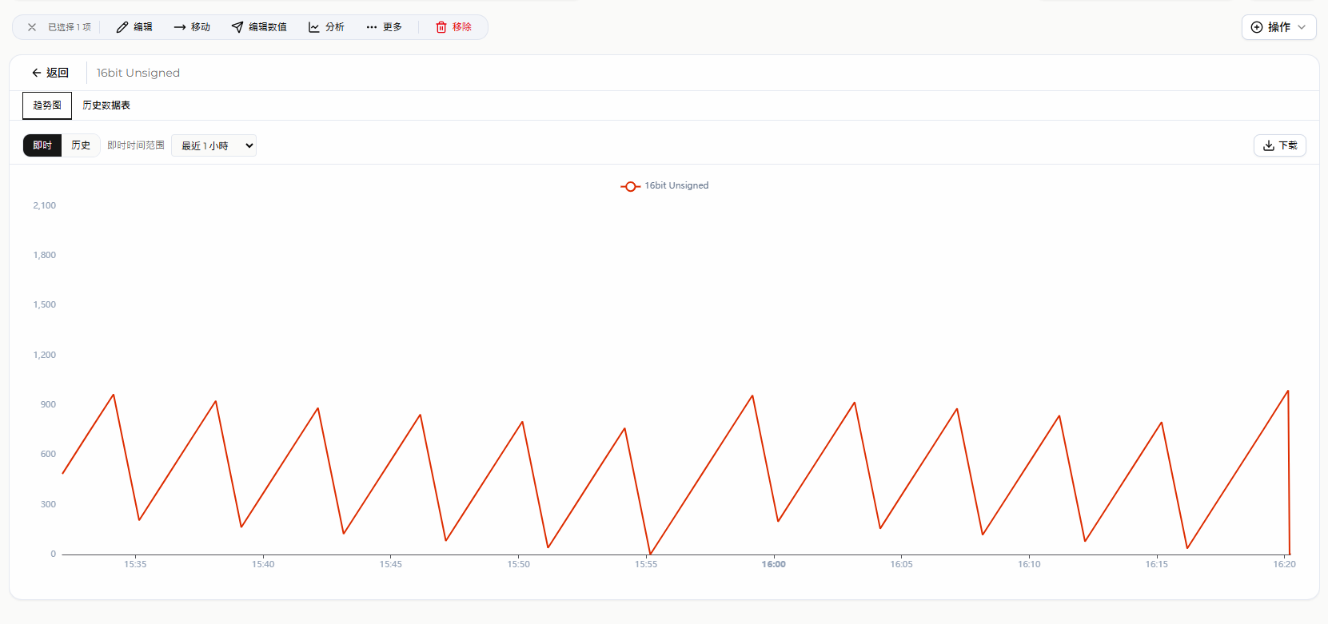Expand the 操作 dropdown chevron

pos(1302,27)
